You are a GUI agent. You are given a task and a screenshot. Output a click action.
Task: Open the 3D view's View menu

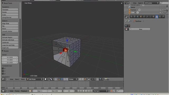(x=11, y=79)
